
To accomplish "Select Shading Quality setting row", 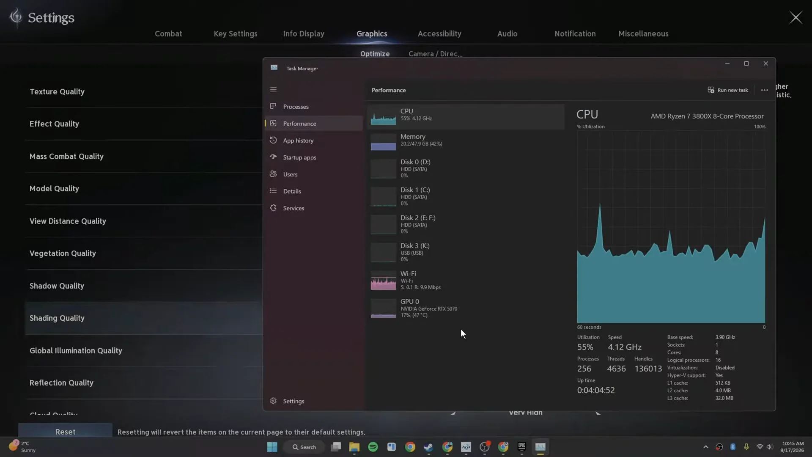I will click(x=144, y=318).
